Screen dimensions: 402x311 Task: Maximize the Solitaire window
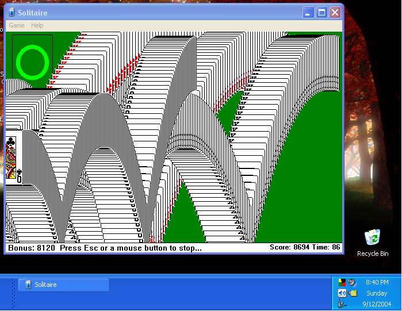(x=321, y=13)
